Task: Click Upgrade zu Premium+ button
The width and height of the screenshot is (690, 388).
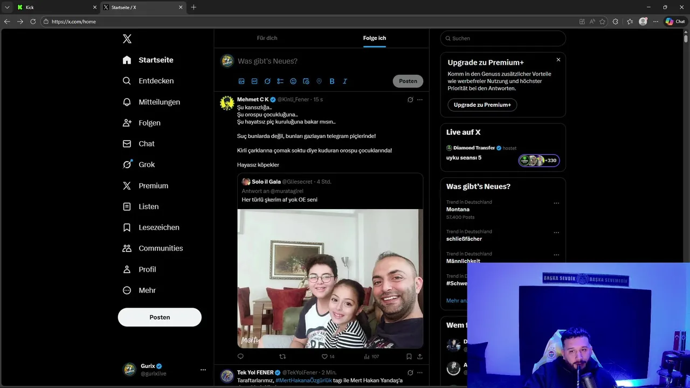Action: [482, 105]
